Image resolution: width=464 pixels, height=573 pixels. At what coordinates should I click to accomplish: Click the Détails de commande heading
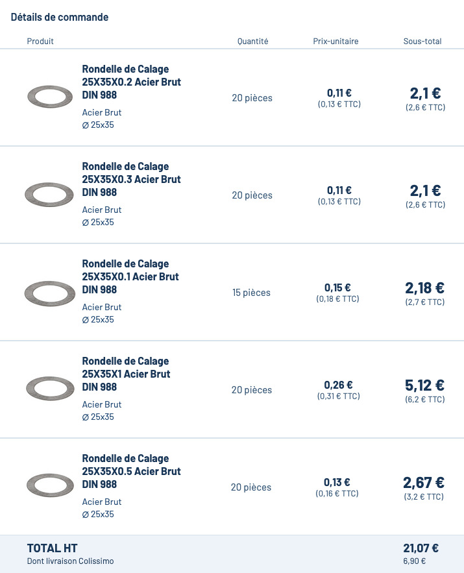point(60,18)
